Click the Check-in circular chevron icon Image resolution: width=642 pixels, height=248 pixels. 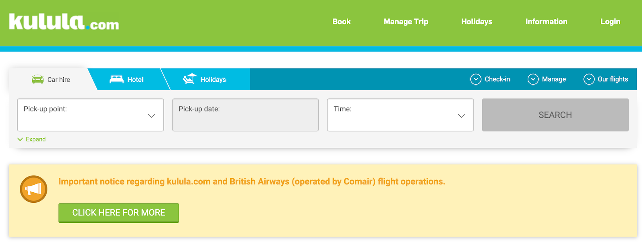475,79
